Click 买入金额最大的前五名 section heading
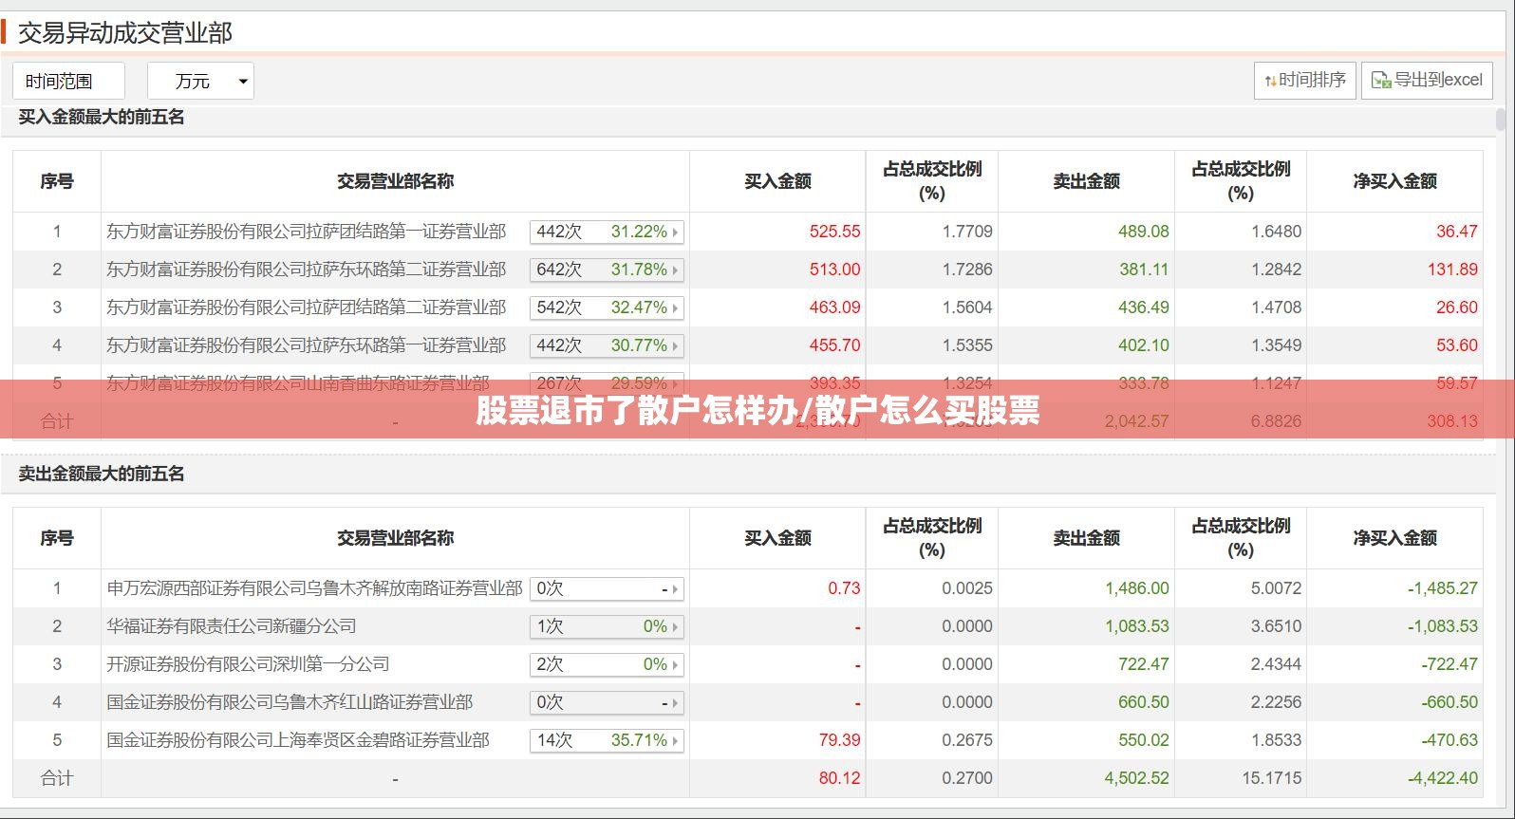This screenshot has height=819, width=1515. 102,118
